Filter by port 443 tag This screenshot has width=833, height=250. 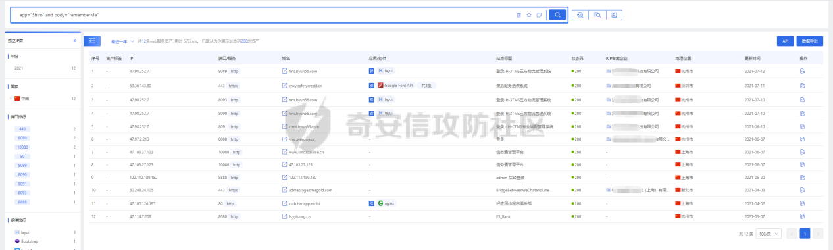tap(22, 129)
